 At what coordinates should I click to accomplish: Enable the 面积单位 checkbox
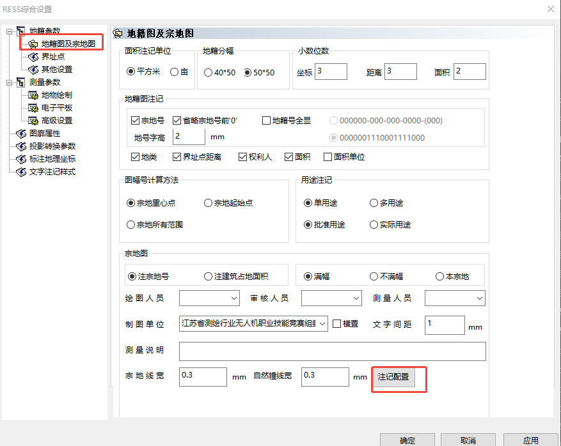[328, 157]
